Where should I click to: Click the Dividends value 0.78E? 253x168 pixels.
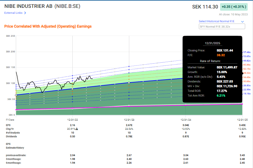[129, 137]
